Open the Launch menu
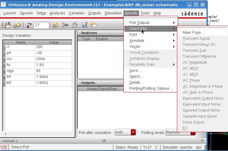Viewport: 228px width, 151px height. tap(10, 13)
